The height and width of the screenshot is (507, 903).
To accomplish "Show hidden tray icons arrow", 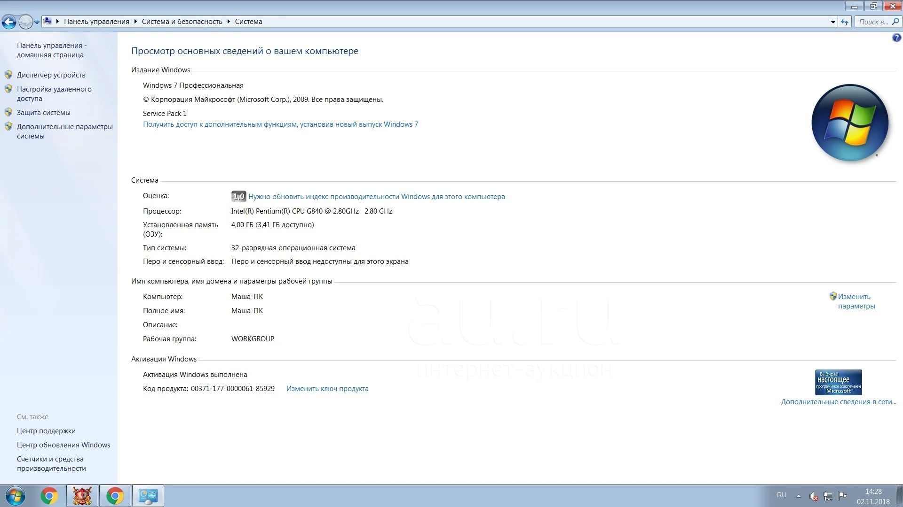I will pyautogui.click(x=799, y=496).
